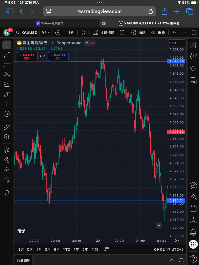Change the 1分 time interval
The image size is (199, 265).
pos(71,32)
